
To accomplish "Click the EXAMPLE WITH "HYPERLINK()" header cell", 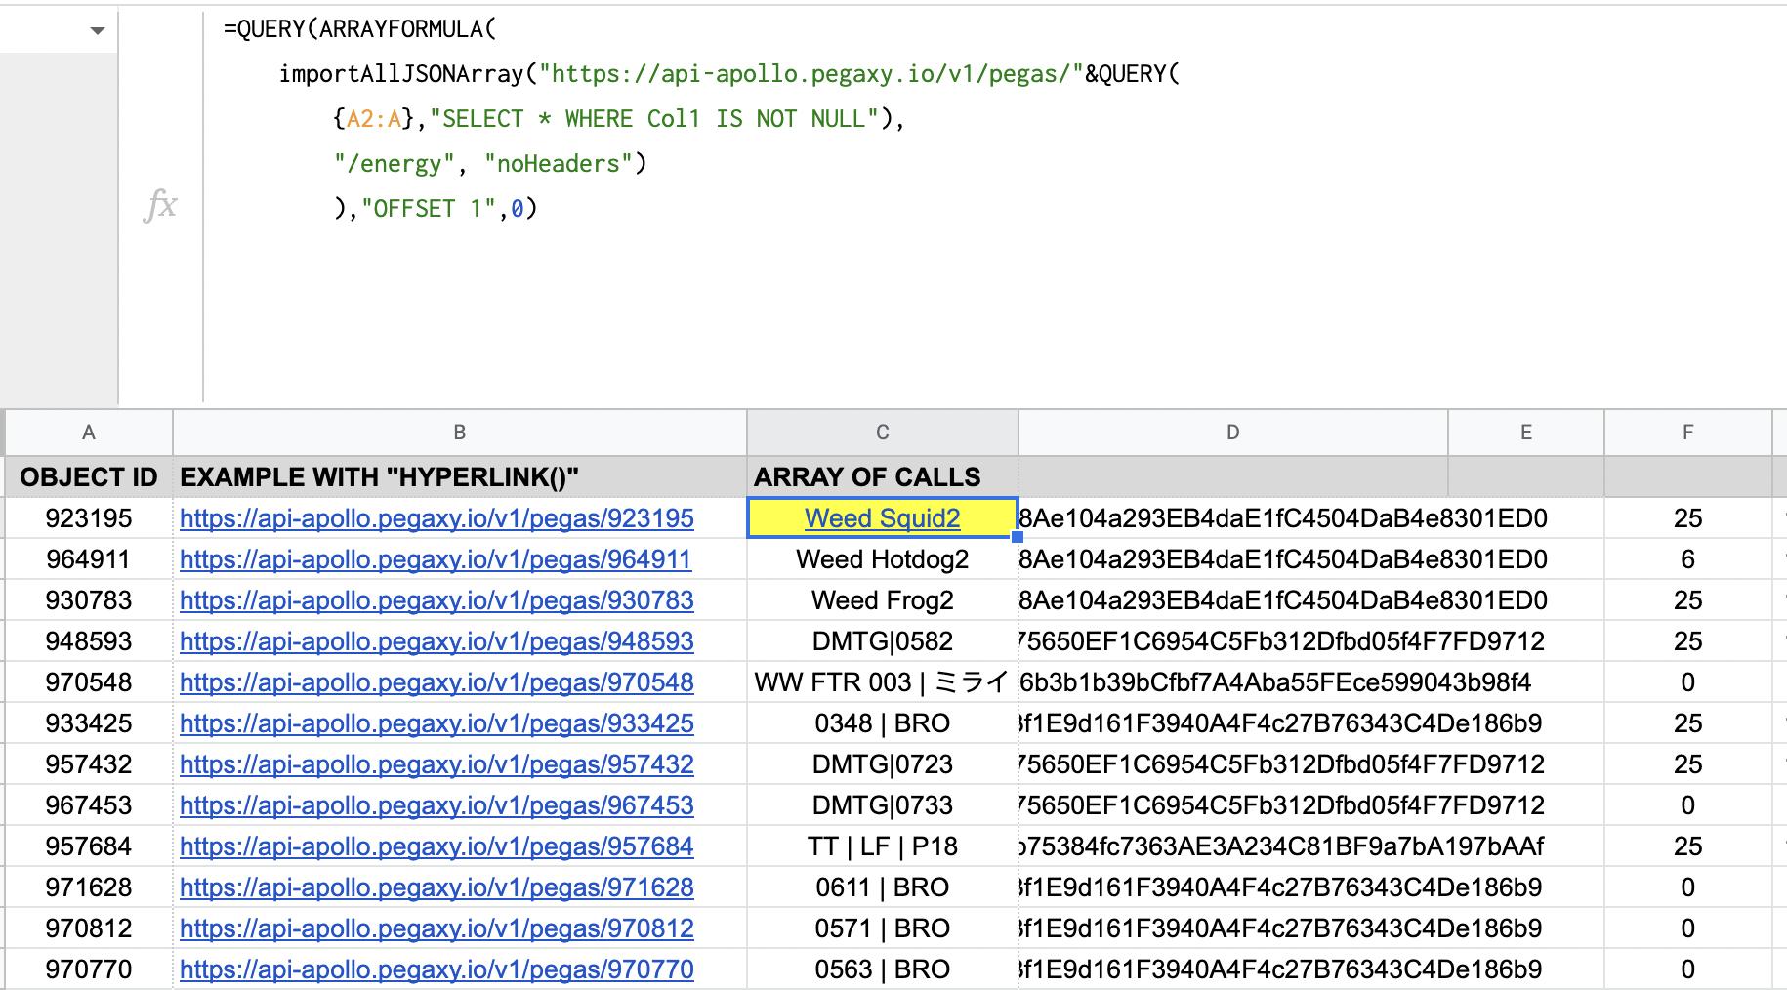I will tap(460, 476).
